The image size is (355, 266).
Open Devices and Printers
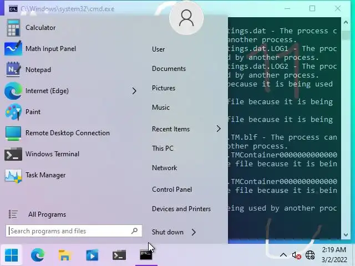pyautogui.click(x=181, y=209)
